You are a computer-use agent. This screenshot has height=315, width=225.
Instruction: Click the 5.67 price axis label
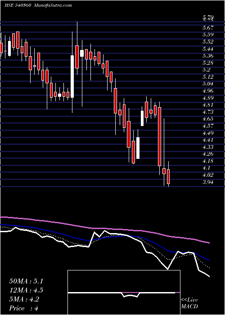tap(208, 27)
